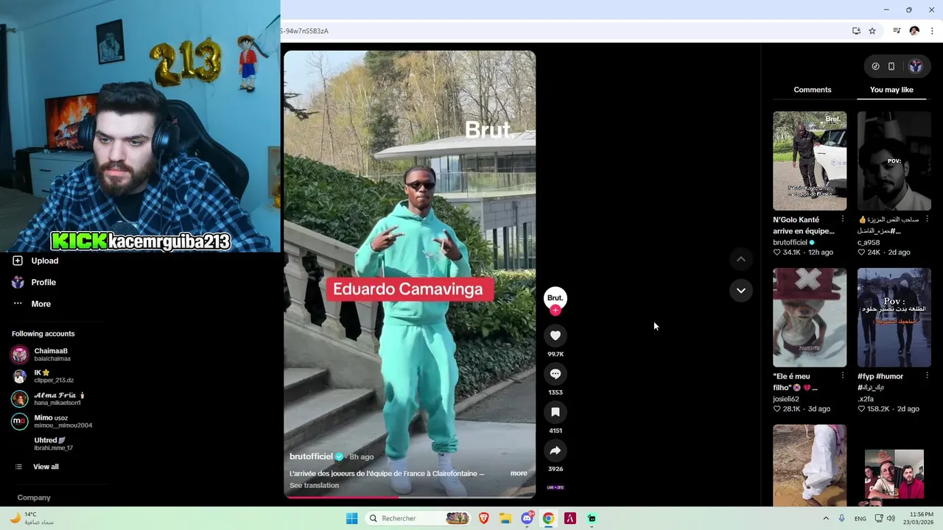This screenshot has height=530, width=943.
Task: Go to the previous video with up chevron
Action: 741,259
